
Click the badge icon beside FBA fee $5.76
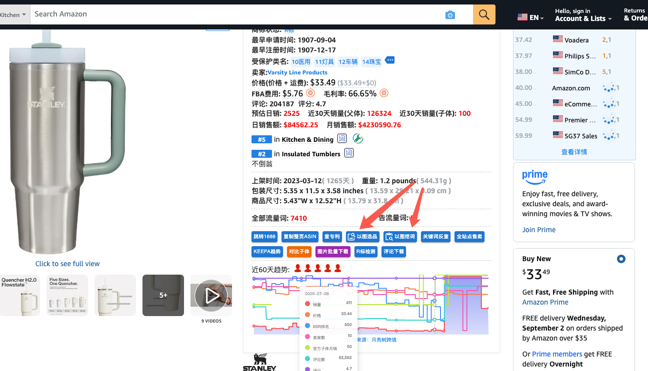pos(310,93)
